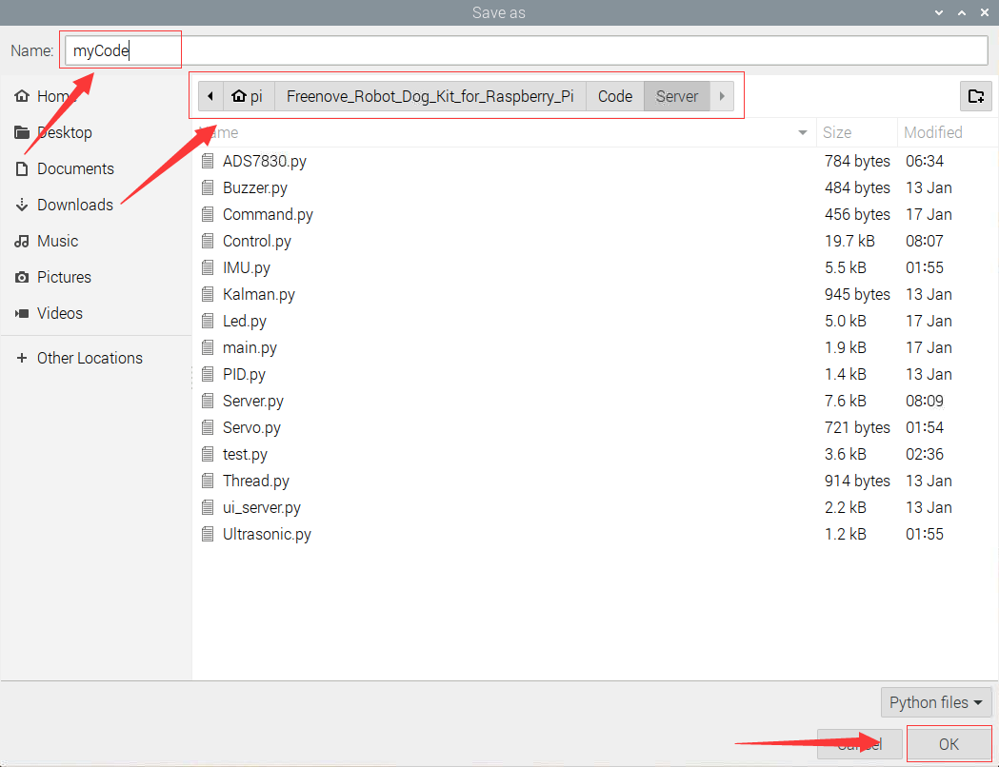
Task: Click the create new folder icon
Action: [x=975, y=96]
